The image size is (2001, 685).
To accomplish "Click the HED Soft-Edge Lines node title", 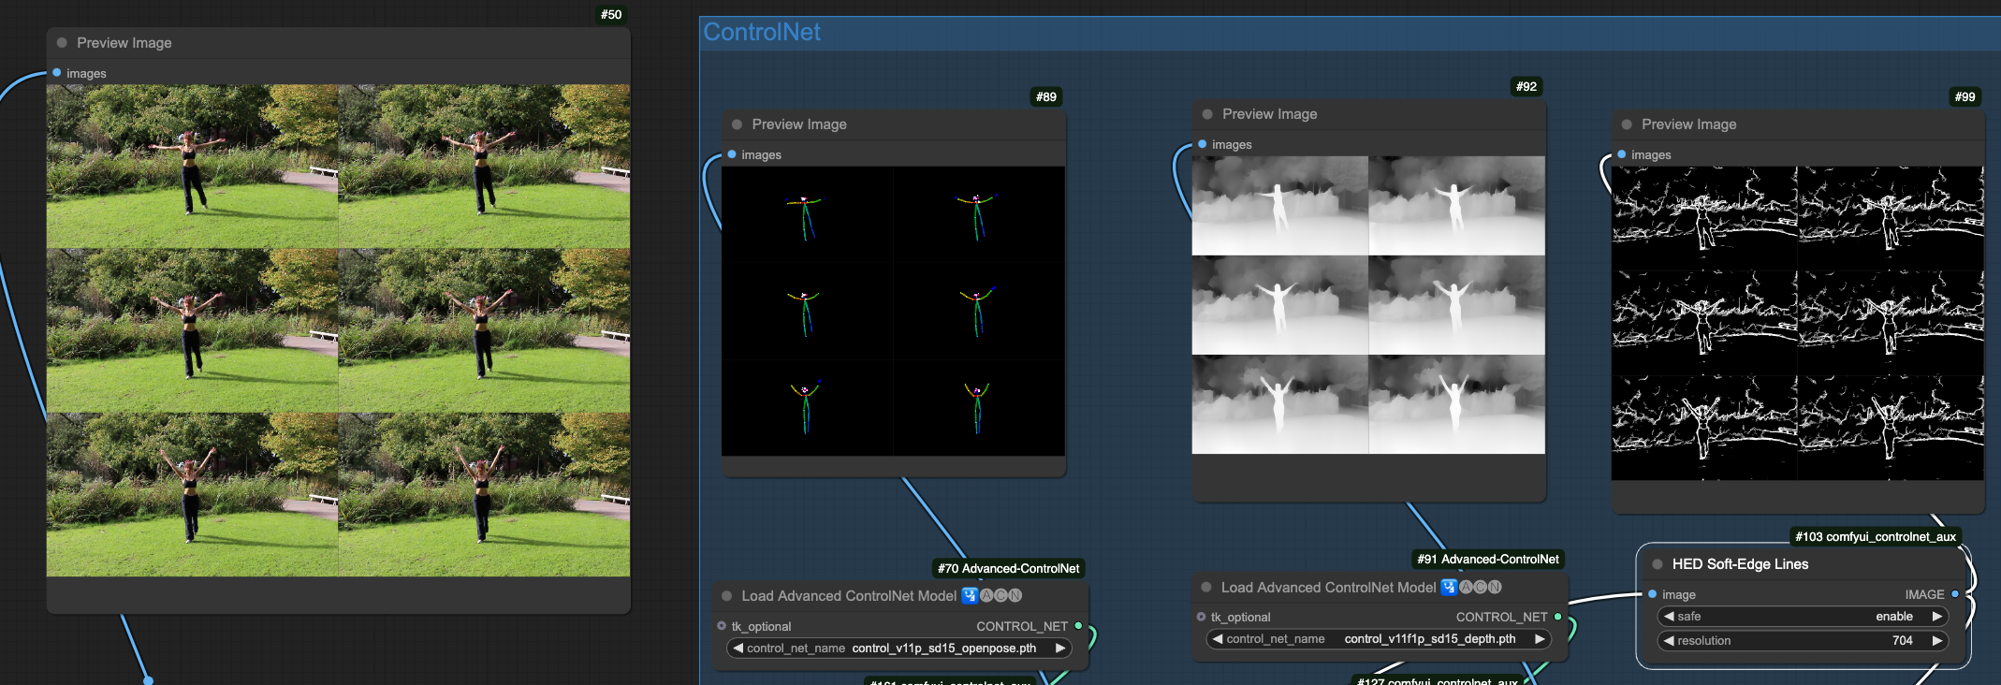I will 1740,564.
